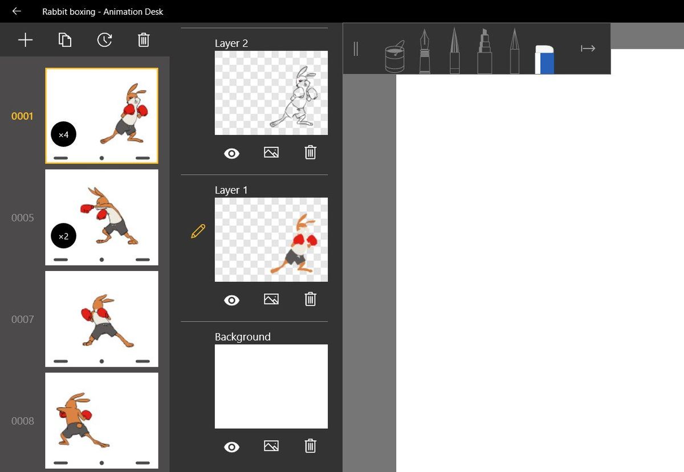The width and height of the screenshot is (684, 472).
Task: Open the frame duration clock icon
Action: pos(104,40)
